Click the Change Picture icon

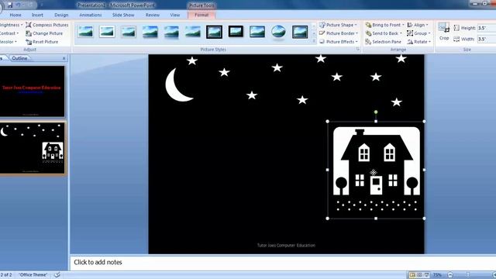[x=29, y=33]
